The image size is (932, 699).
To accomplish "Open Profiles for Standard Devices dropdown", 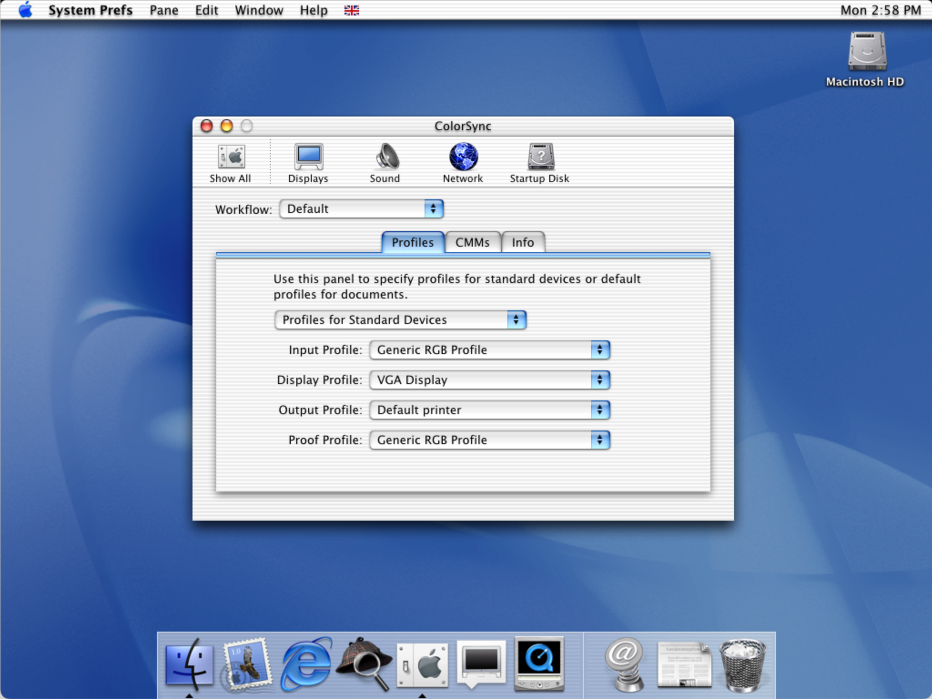I will tap(400, 320).
